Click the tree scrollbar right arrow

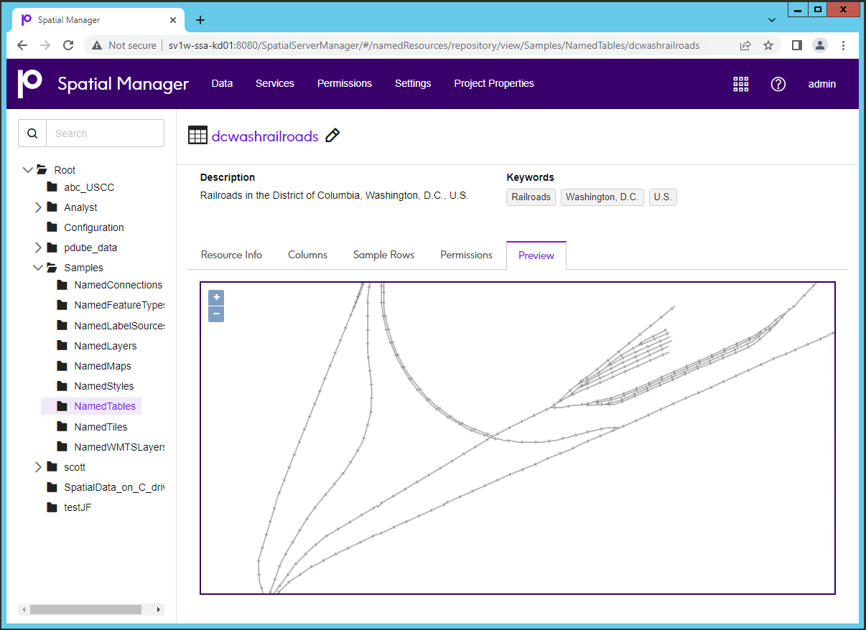click(x=159, y=610)
